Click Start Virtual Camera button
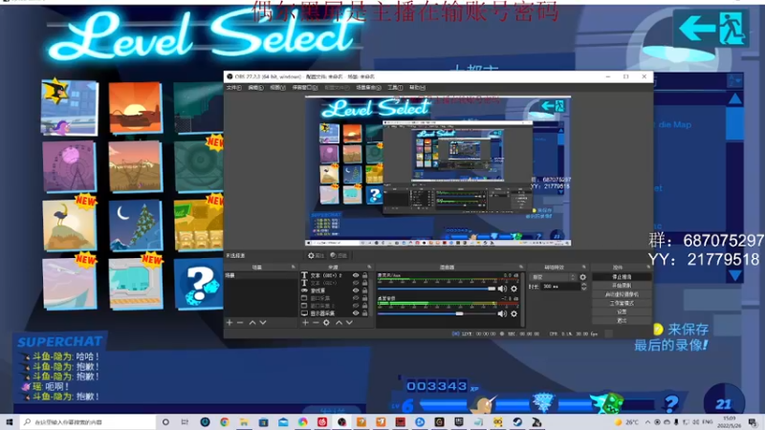Viewport: 765px width, 430px height. [622, 294]
